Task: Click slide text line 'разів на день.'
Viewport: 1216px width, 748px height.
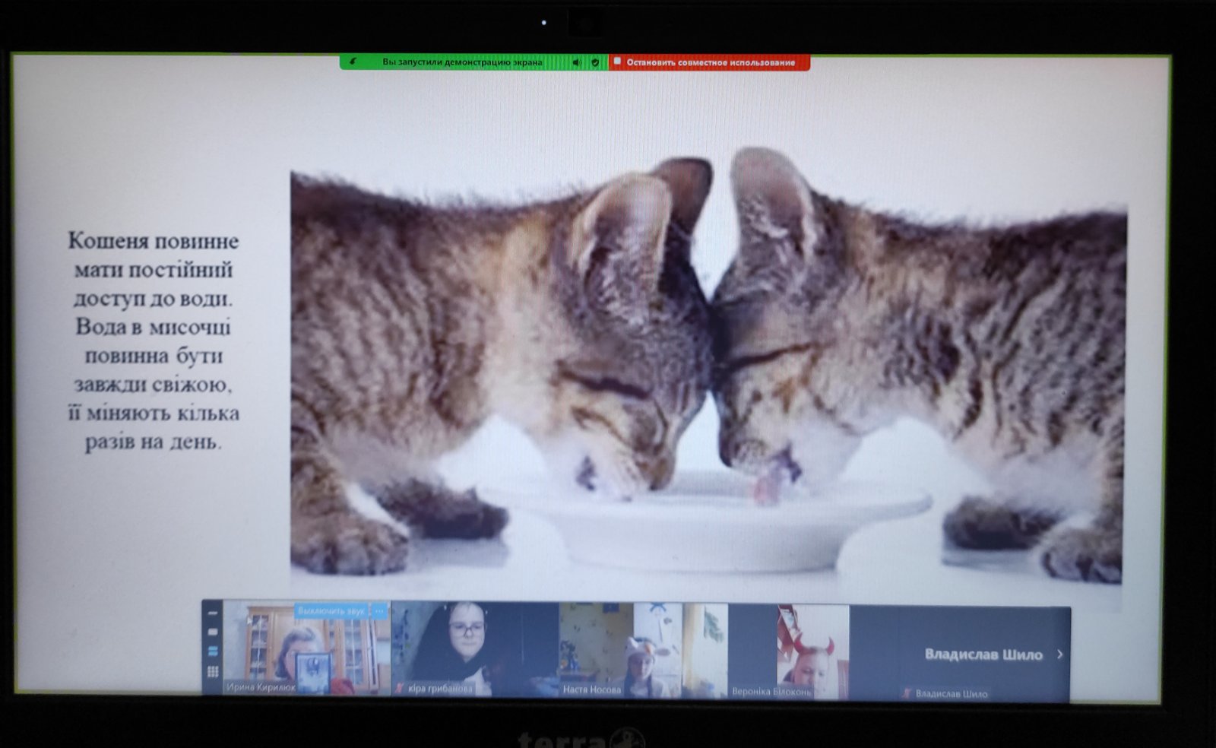Action: 154,442
